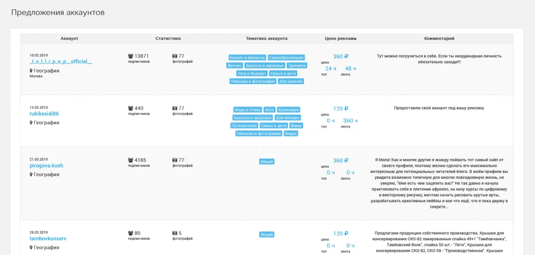The image size is (535, 255).
Task: Click the Комментарий column header
Action: tap(439, 39)
